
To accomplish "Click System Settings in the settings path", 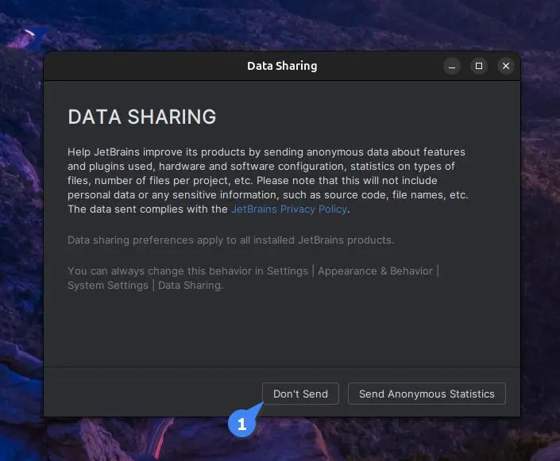I will 108,286.
